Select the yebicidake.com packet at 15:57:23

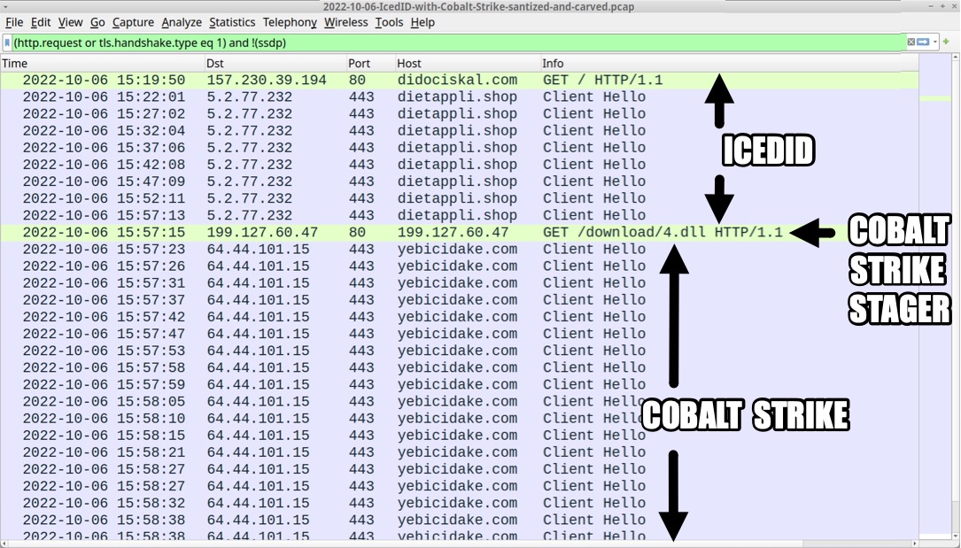[459, 250]
